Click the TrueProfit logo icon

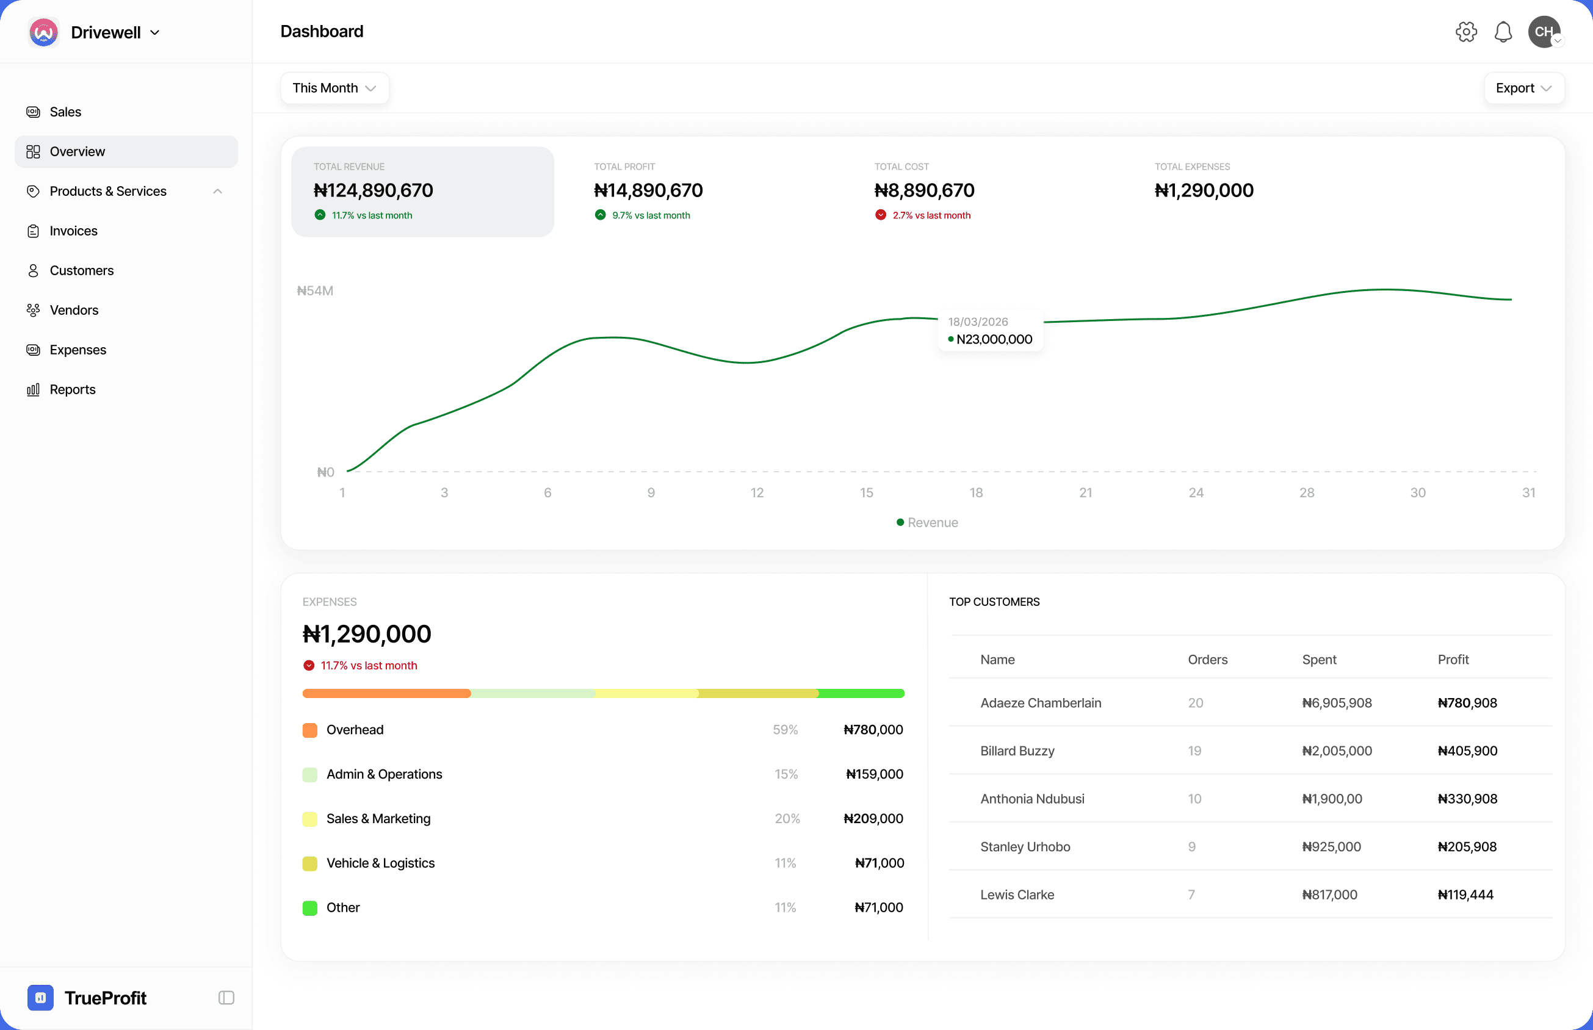pyautogui.click(x=40, y=997)
